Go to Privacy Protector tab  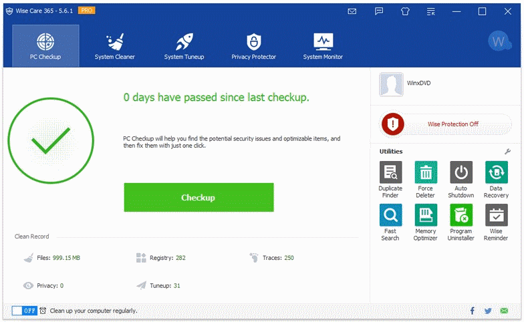tap(254, 47)
